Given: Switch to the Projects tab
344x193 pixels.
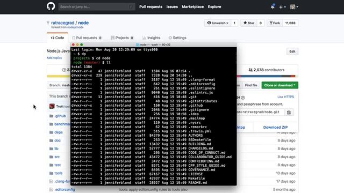Looking at the screenshot, I should point(122,38).
